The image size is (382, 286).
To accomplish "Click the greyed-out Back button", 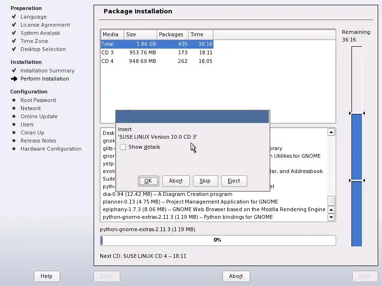I will (x=106, y=276).
